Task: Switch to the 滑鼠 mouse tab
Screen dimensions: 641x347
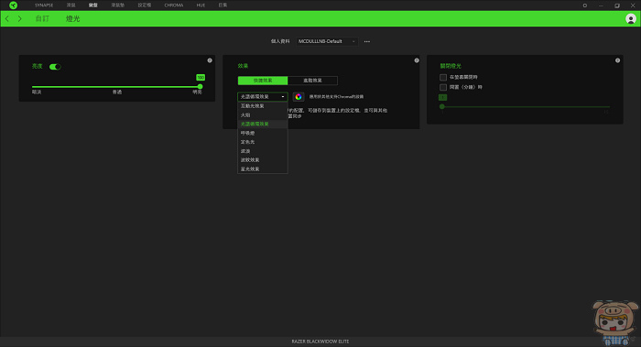Action: click(71, 5)
